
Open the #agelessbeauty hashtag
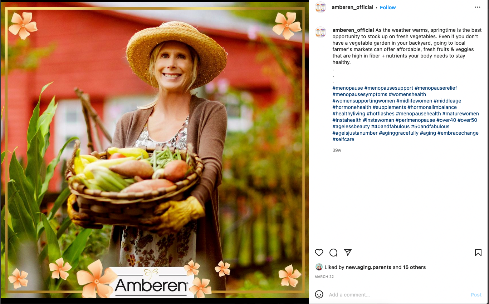click(351, 126)
